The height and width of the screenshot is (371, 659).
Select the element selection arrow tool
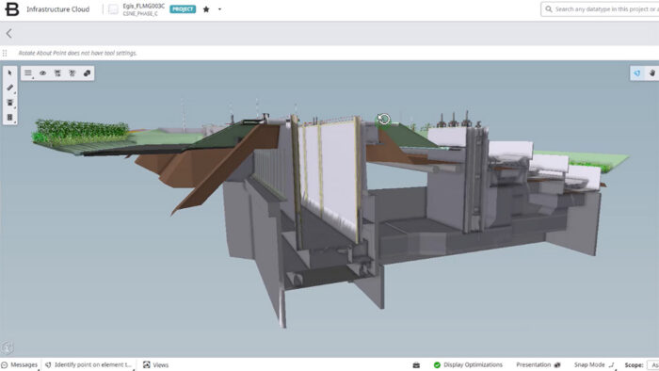(x=10, y=73)
